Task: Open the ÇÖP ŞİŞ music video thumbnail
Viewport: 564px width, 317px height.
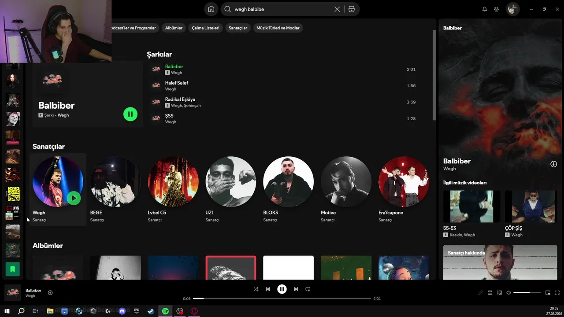Action: 531,206
